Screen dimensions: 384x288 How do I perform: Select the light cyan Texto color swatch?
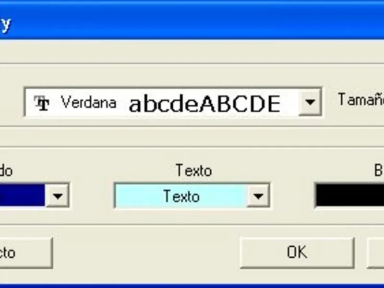(x=181, y=196)
